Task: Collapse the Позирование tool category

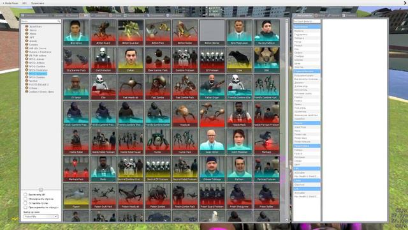Action: click(x=307, y=123)
